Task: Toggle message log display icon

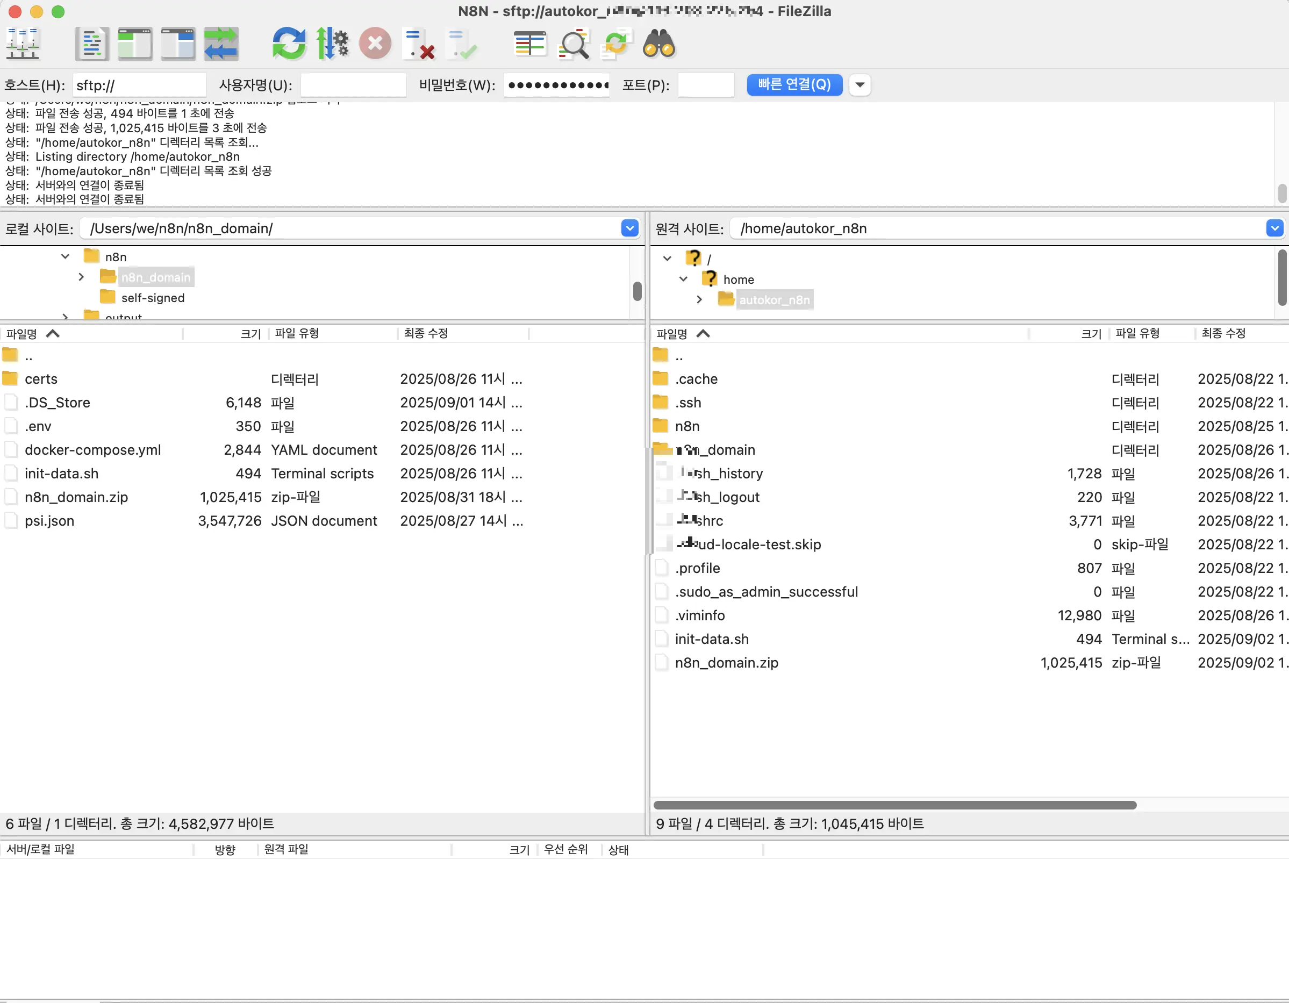Action: [91, 44]
